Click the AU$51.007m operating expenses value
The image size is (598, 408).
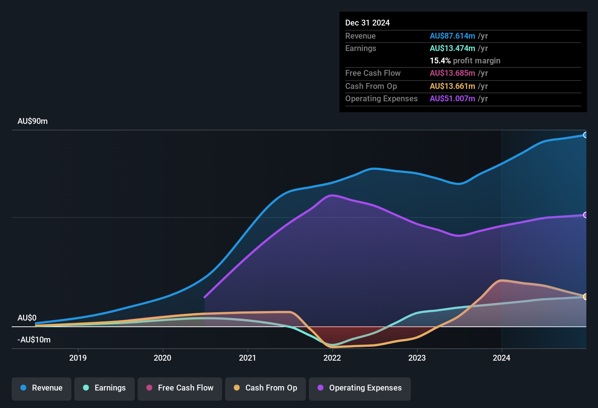coord(452,99)
